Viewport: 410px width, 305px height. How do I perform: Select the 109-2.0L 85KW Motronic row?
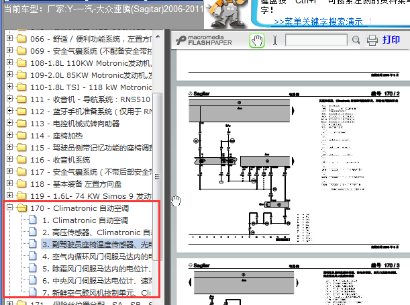tap(91, 75)
